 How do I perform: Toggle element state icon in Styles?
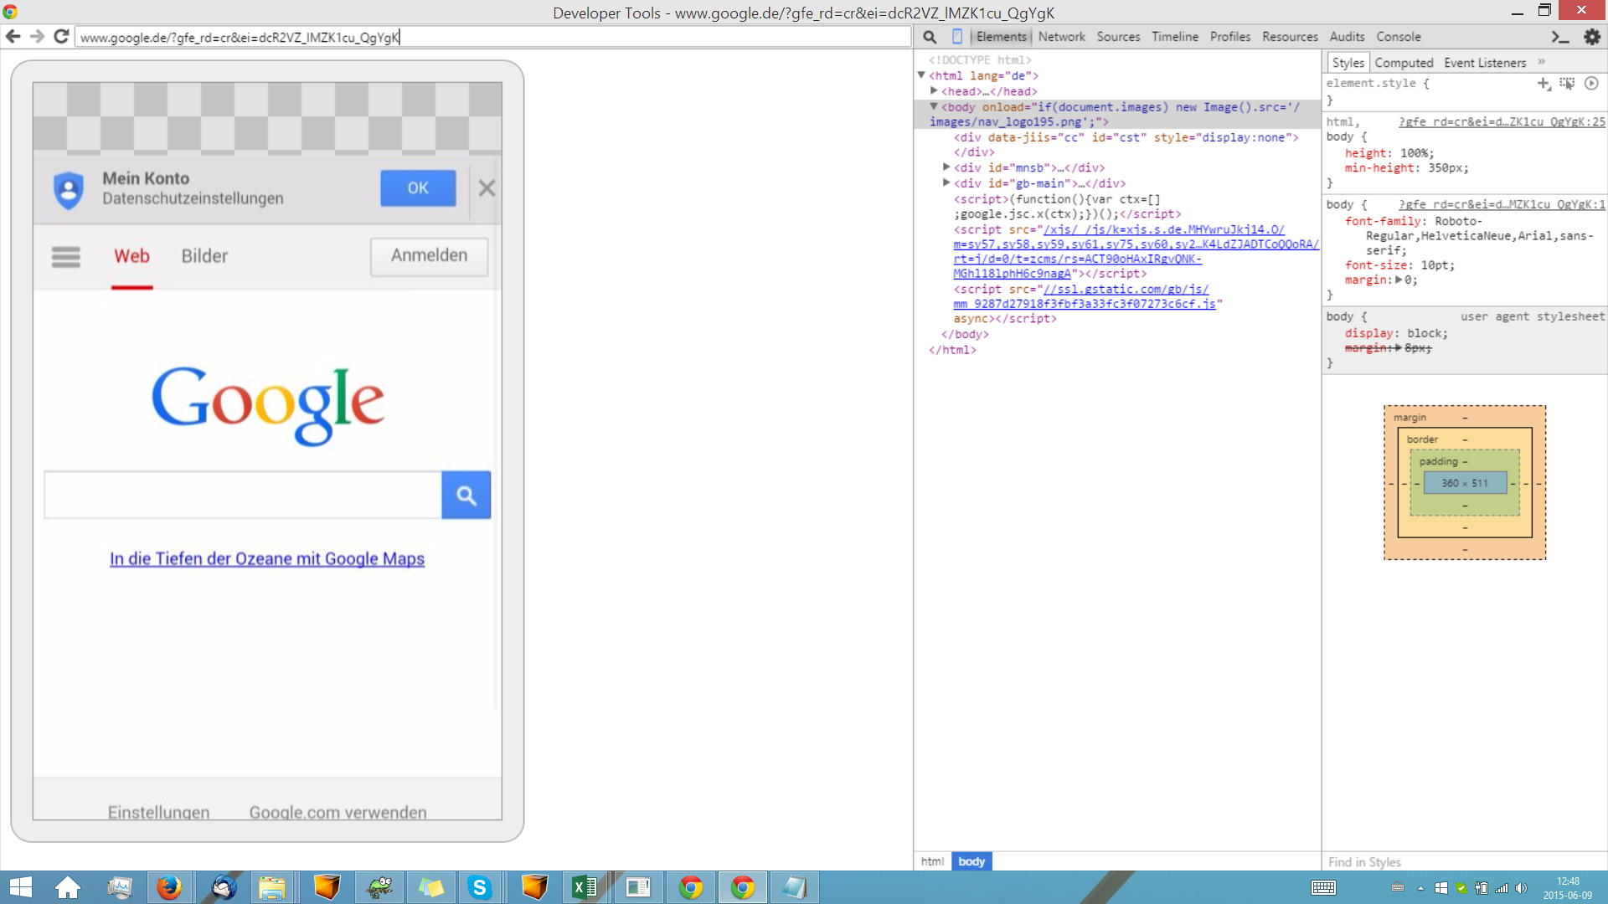1568,83
